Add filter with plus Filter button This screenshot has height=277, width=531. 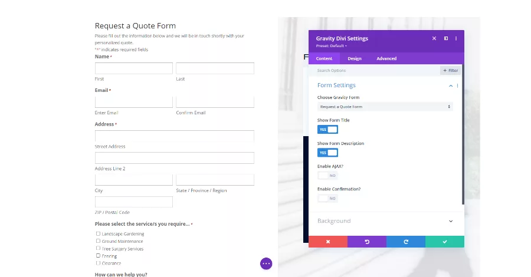450,70
